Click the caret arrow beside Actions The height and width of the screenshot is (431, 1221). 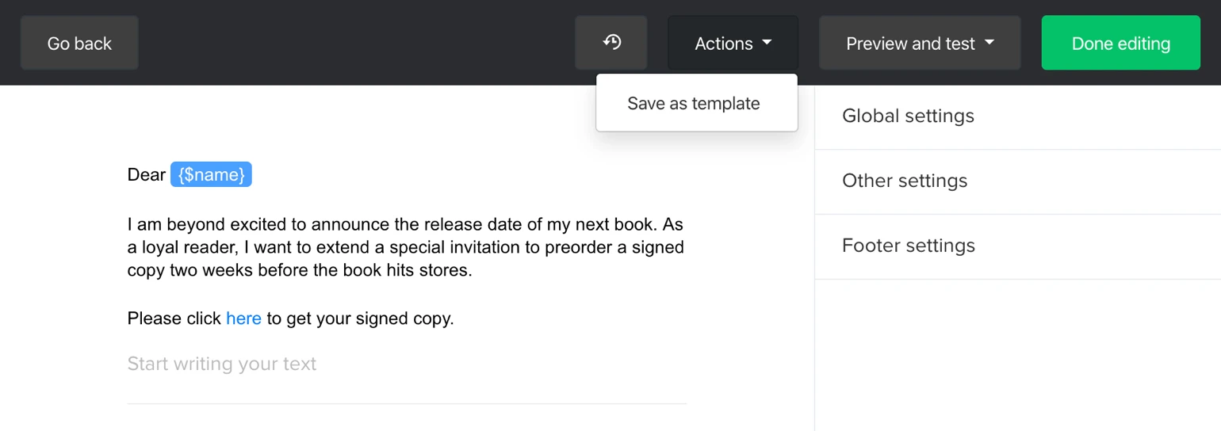[x=767, y=43]
